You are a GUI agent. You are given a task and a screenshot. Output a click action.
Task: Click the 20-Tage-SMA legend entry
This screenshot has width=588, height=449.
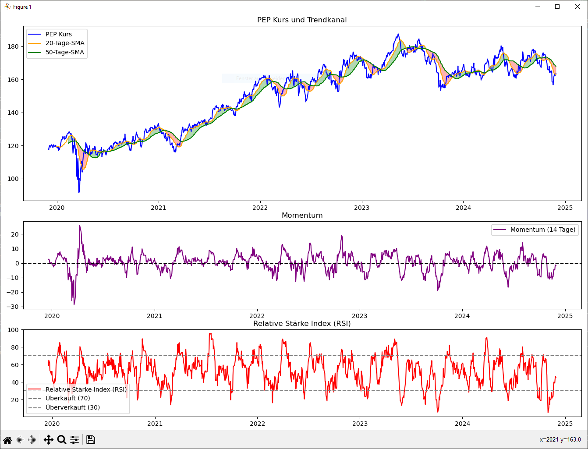[x=65, y=43]
